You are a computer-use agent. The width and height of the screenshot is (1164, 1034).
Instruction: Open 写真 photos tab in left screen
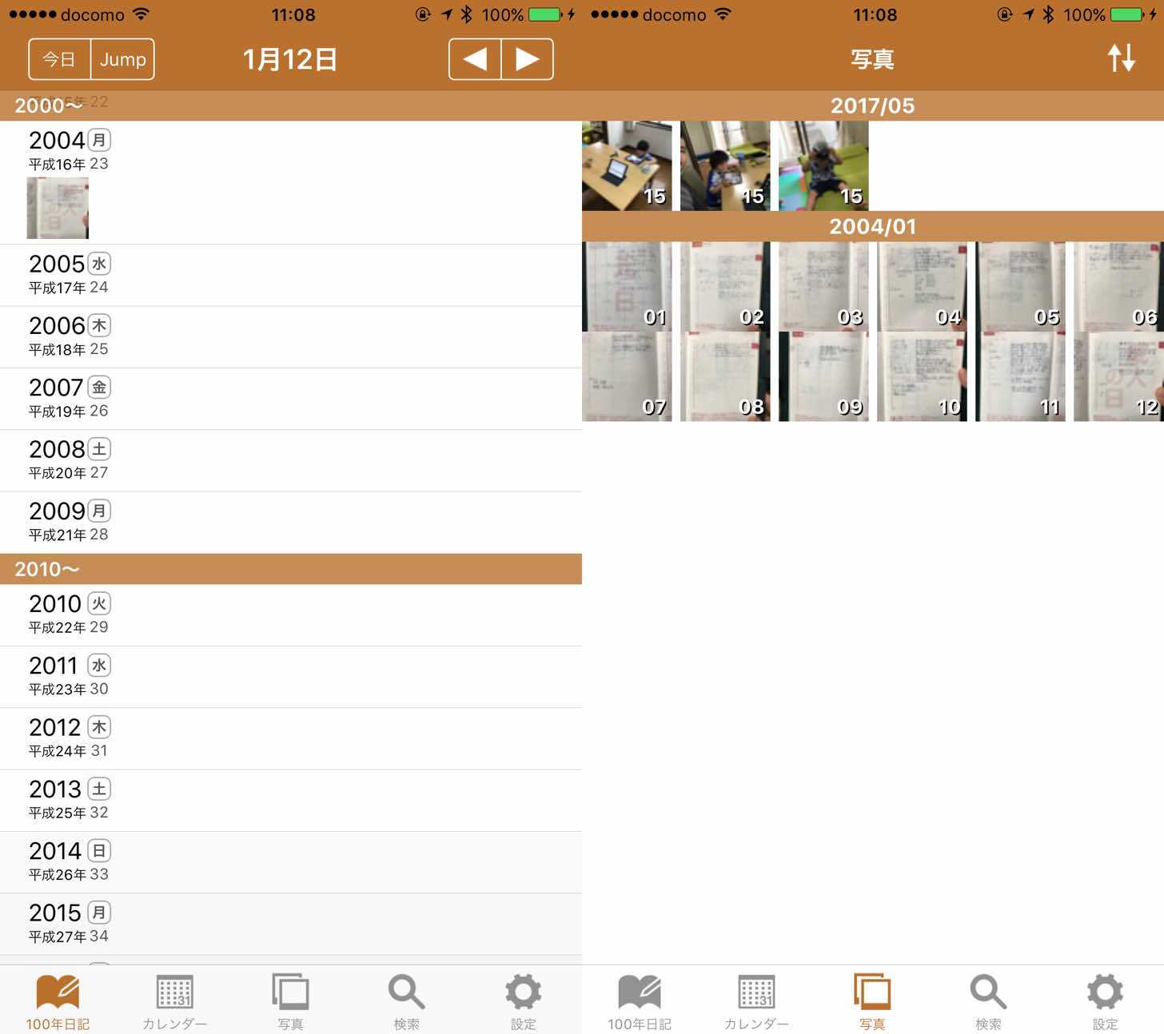pos(290,1000)
